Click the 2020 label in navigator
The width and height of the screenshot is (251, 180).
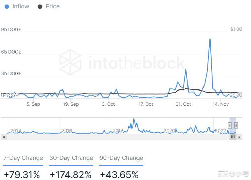tap(169, 131)
